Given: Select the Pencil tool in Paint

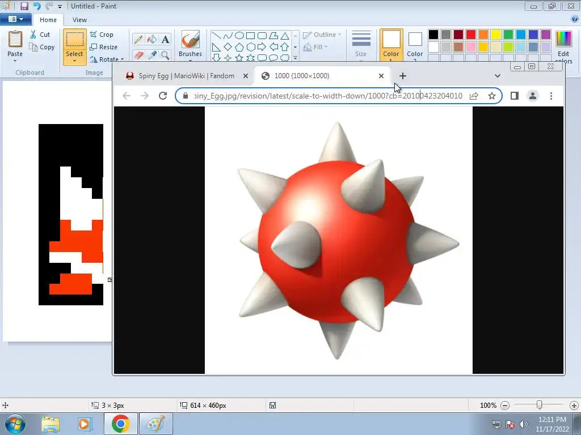Looking at the screenshot, I should pos(138,39).
